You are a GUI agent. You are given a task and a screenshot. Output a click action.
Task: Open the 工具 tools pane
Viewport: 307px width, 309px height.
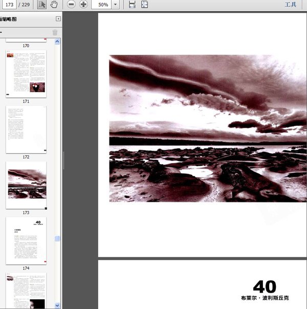point(290,5)
